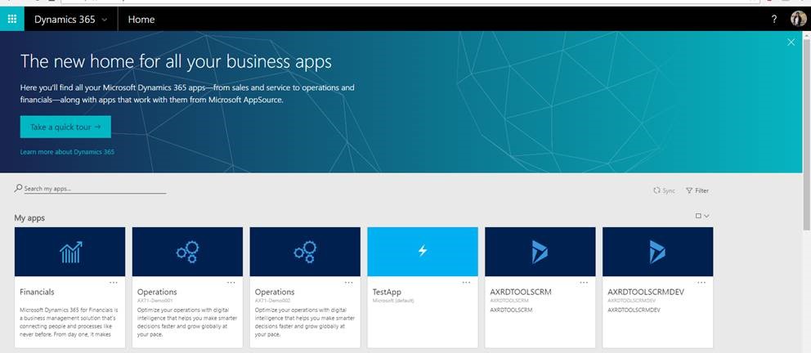Click the AXRDTOOLSCRM Dynamics logo tile
The image size is (811, 353).
tap(540, 252)
